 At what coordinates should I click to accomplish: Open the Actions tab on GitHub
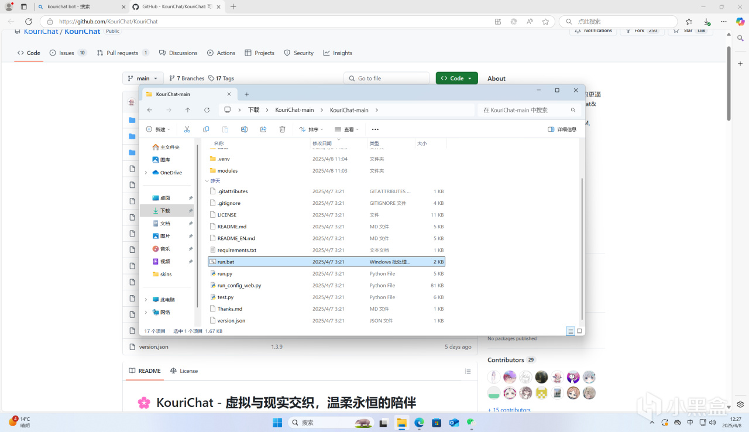tap(221, 53)
